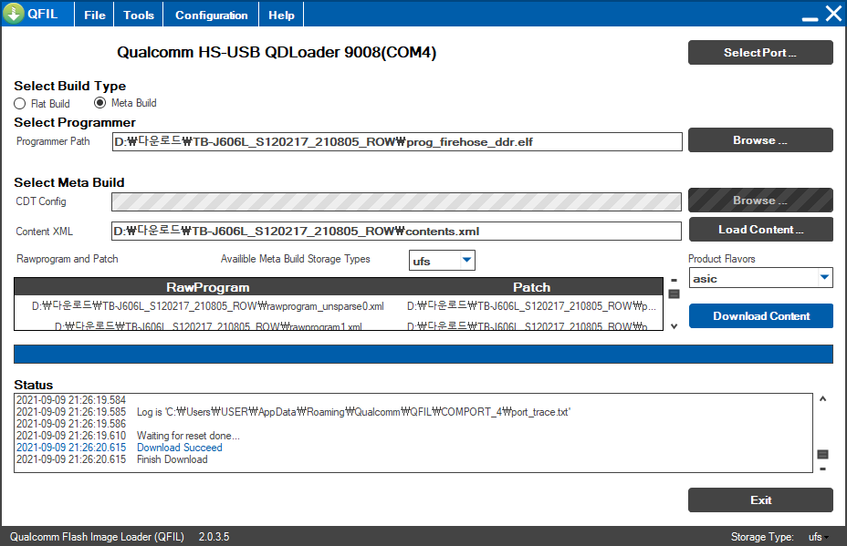
Task: Click the Content XML path field
Action: (396, 231)
